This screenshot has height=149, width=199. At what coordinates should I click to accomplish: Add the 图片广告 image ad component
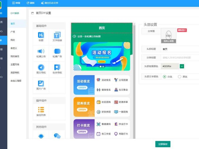pos(41,86)
